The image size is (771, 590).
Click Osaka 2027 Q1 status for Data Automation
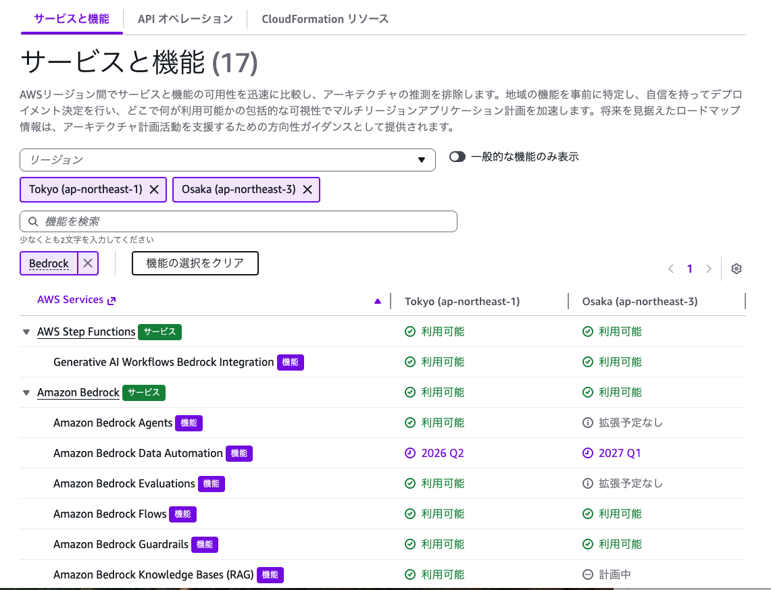620,454
